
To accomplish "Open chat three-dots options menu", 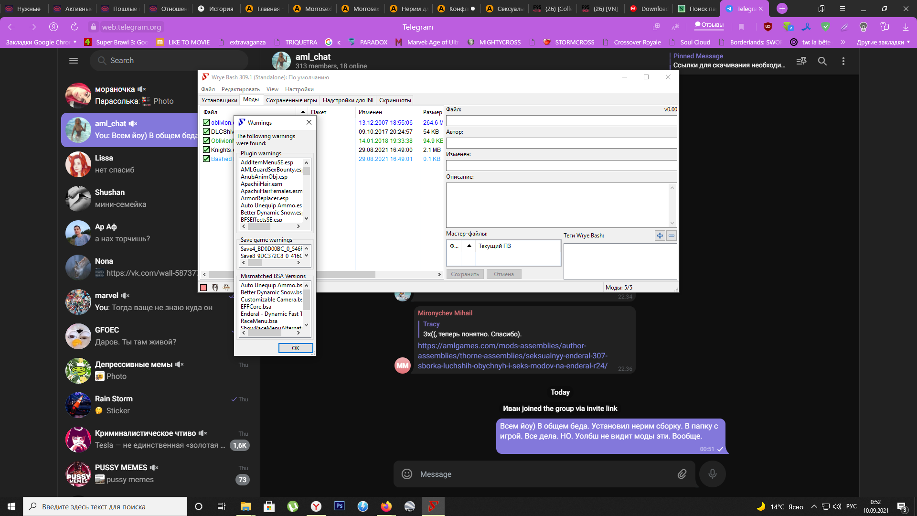I will point(843,61).
